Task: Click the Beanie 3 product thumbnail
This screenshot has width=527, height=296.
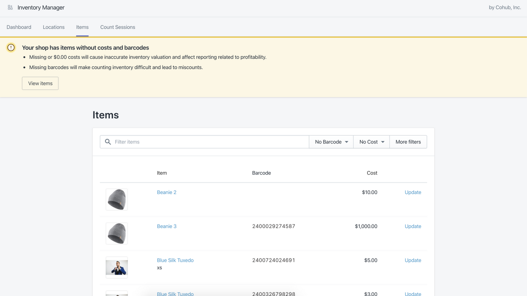Action: [x=117, y=234]
